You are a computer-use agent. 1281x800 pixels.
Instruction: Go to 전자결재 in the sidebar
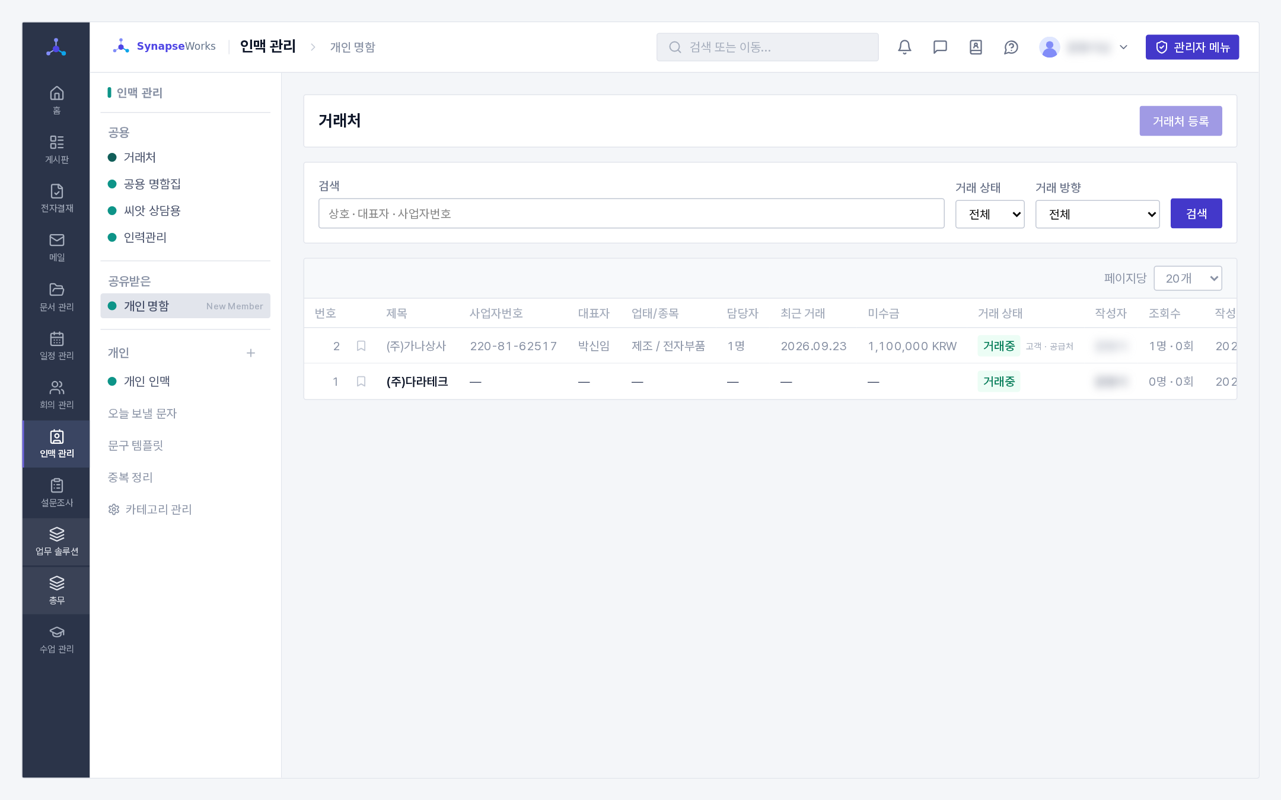pos(57,199)
